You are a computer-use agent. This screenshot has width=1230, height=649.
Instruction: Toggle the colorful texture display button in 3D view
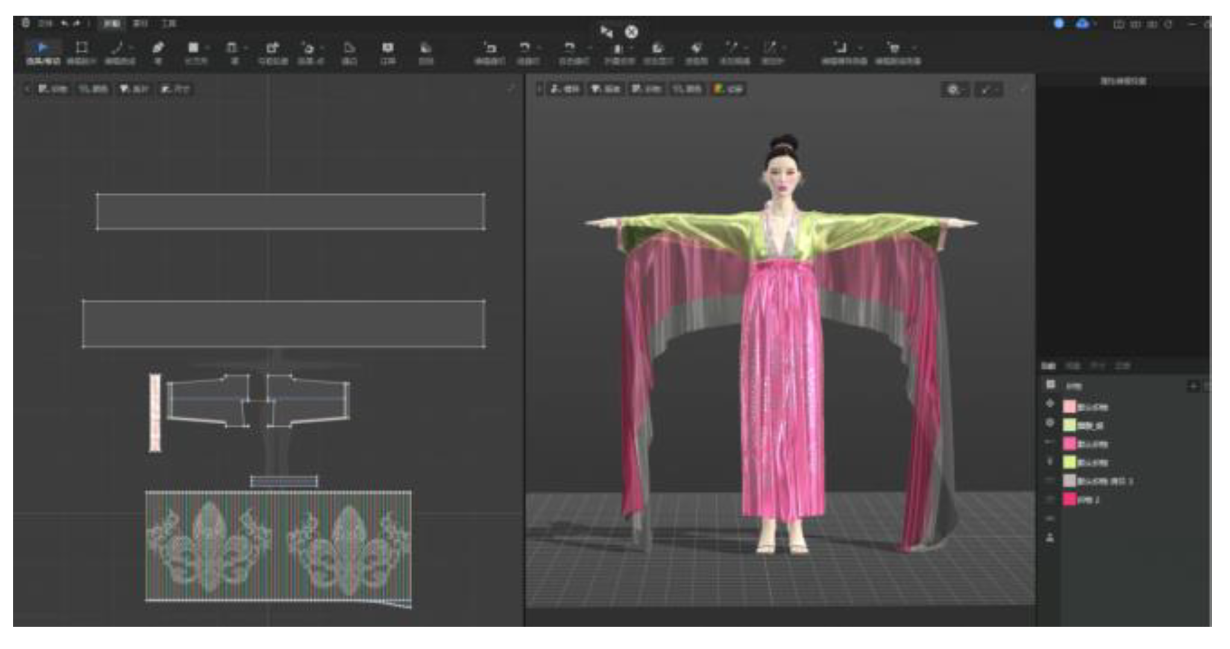(728, 89)
